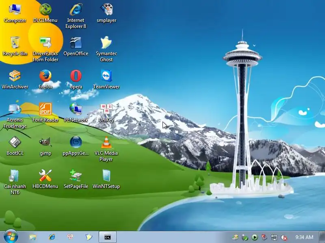
Task: Launch VLC Media Player shortcut
Action: coord(106,149)
